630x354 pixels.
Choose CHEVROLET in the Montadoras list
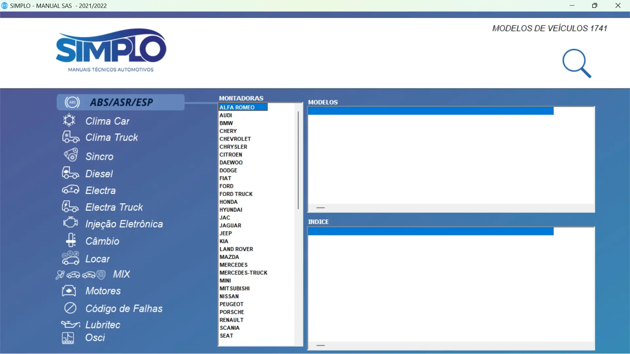pos(235,139)
